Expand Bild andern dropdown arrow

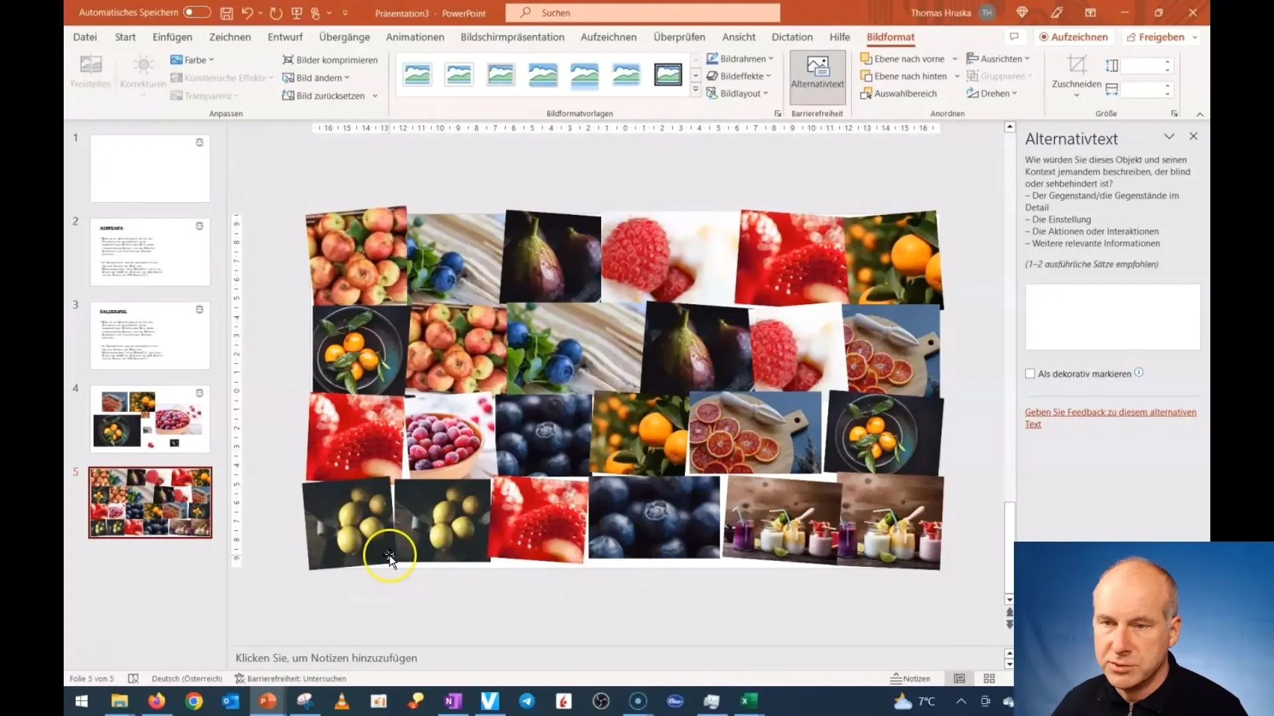[x=349, y=78]
